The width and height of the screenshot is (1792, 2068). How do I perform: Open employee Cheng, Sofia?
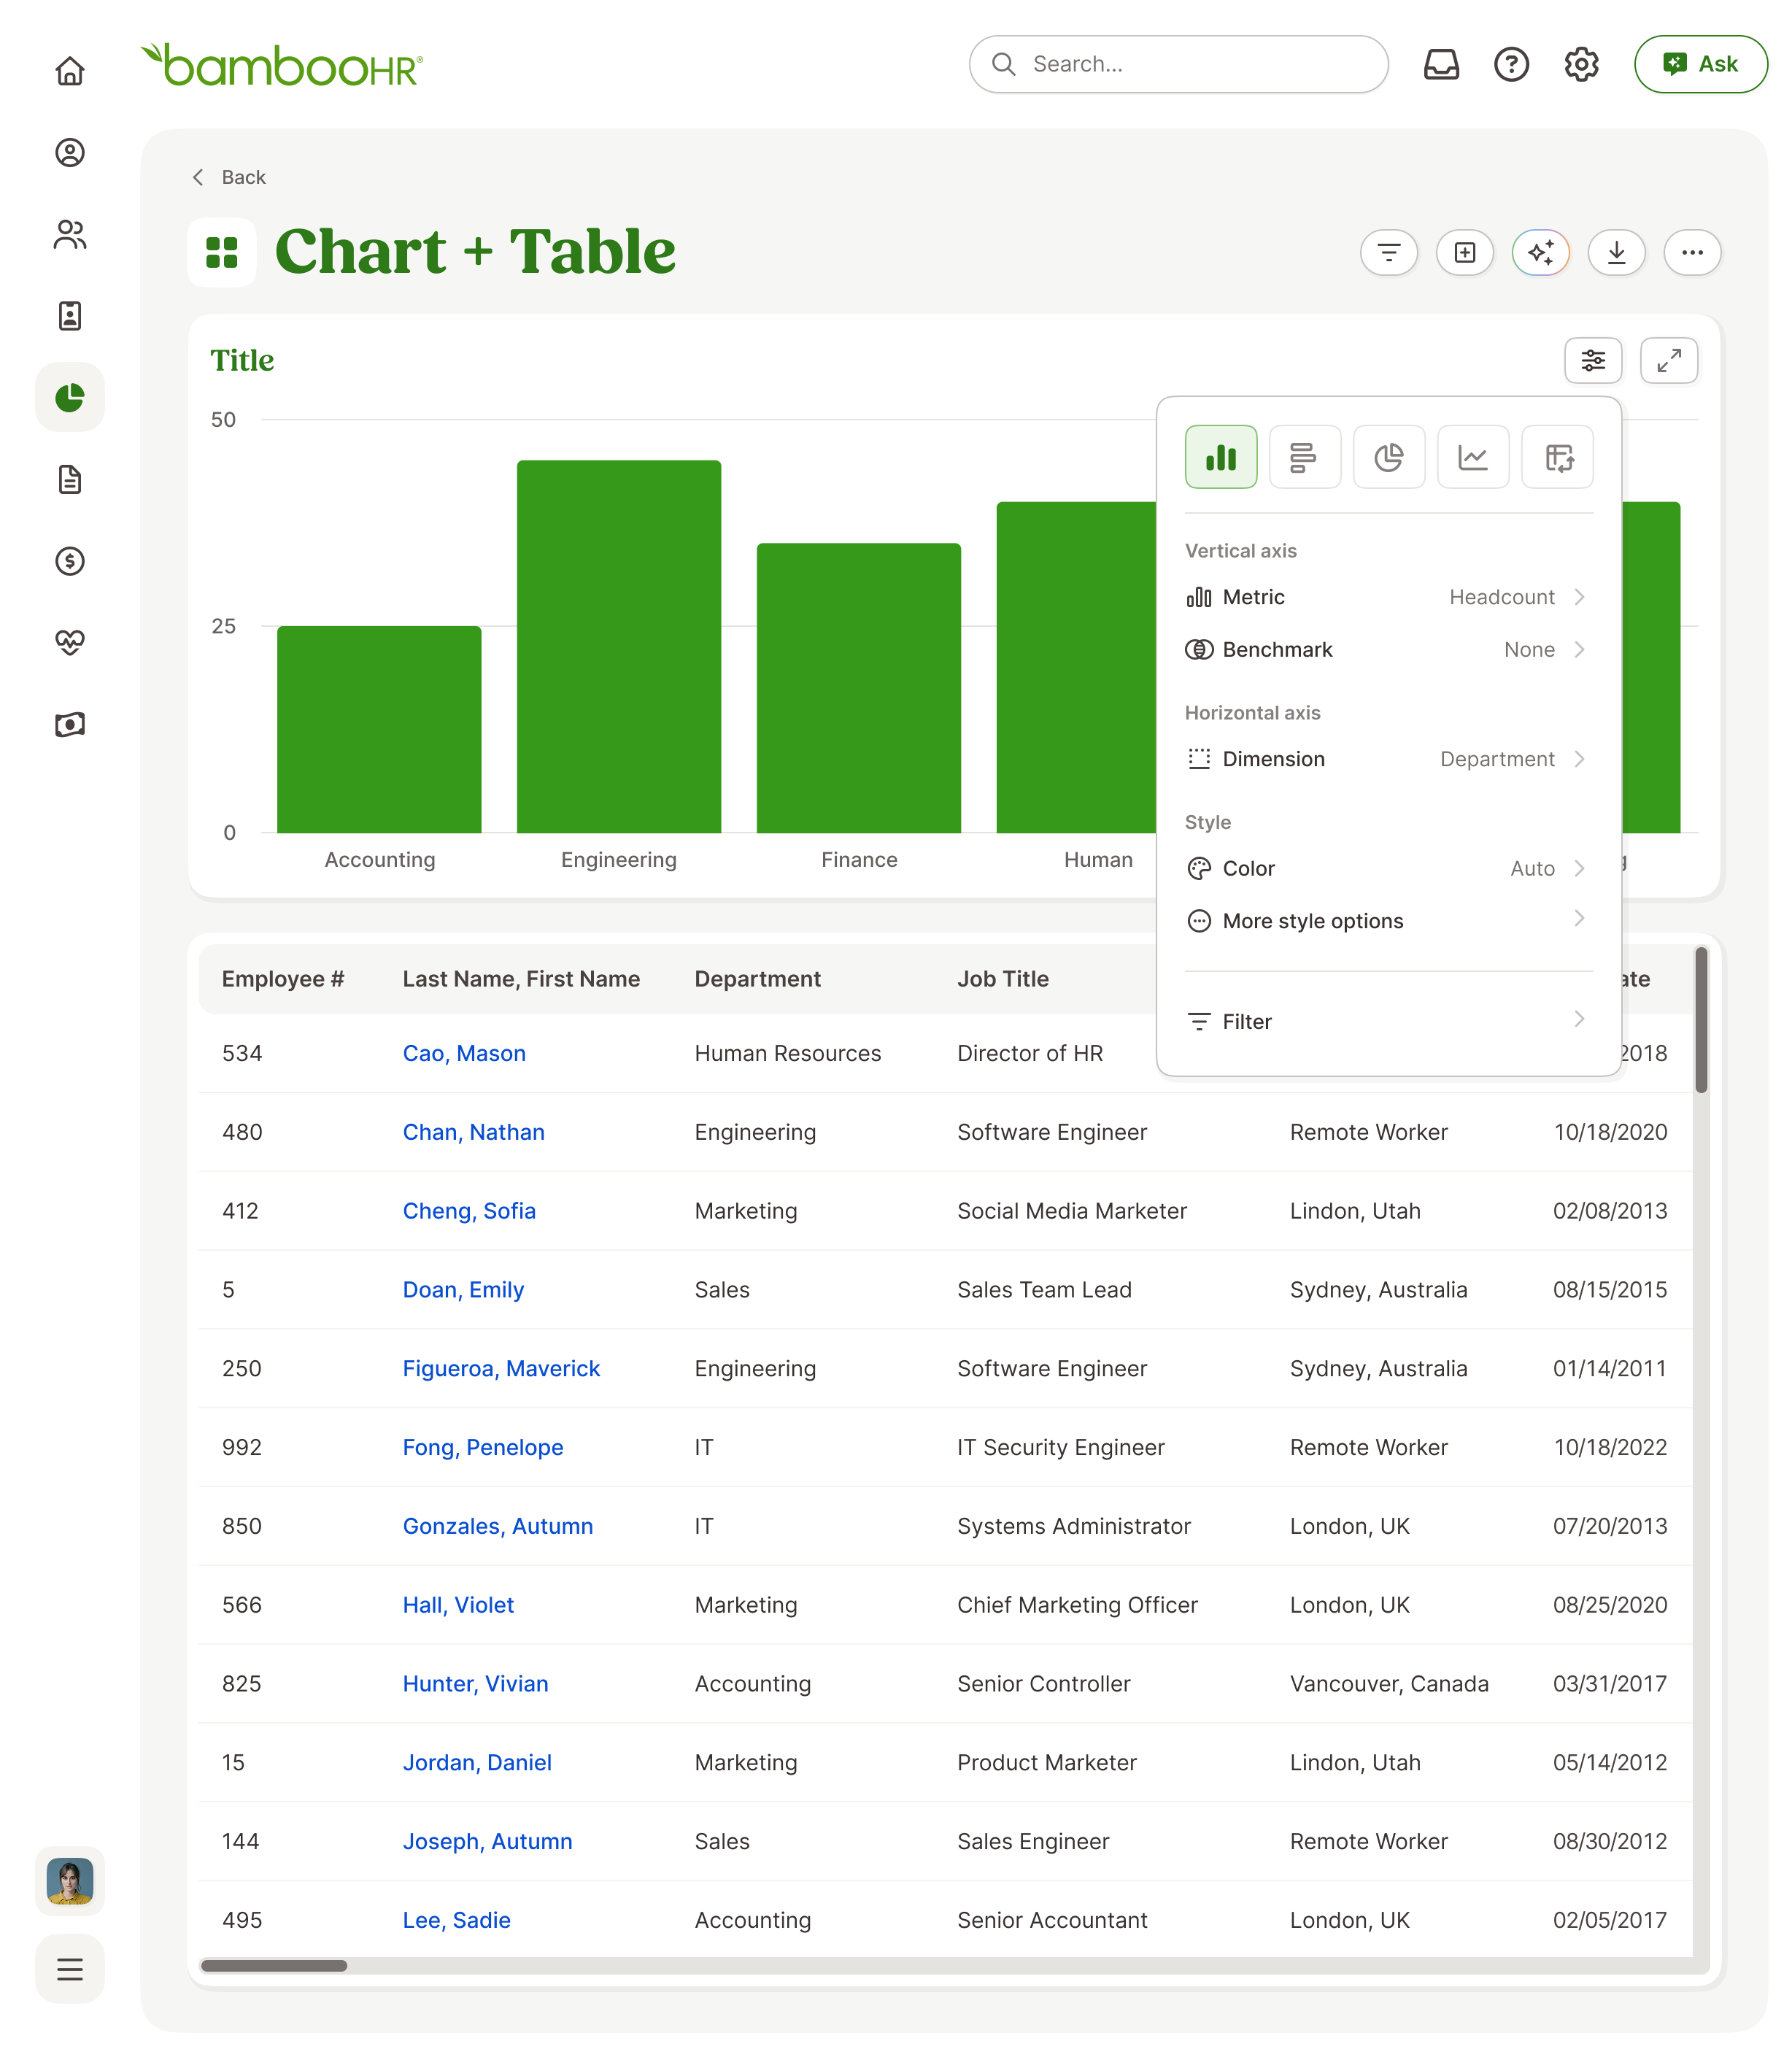pyautogui.click(x=469, y=1211)
